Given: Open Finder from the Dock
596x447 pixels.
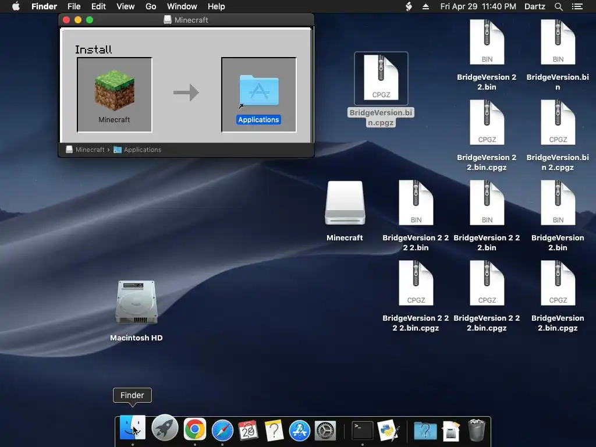Looking at the screenshot, I should point(132,427).
